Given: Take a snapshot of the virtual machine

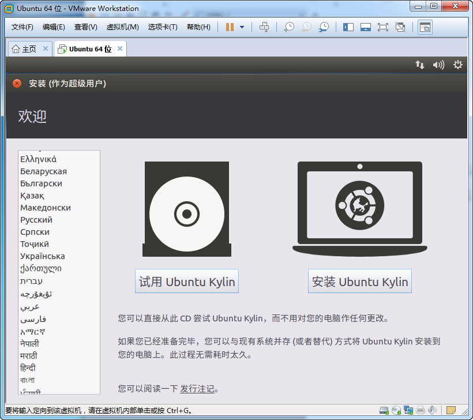Looking at the screenshot, I should 289,27.
